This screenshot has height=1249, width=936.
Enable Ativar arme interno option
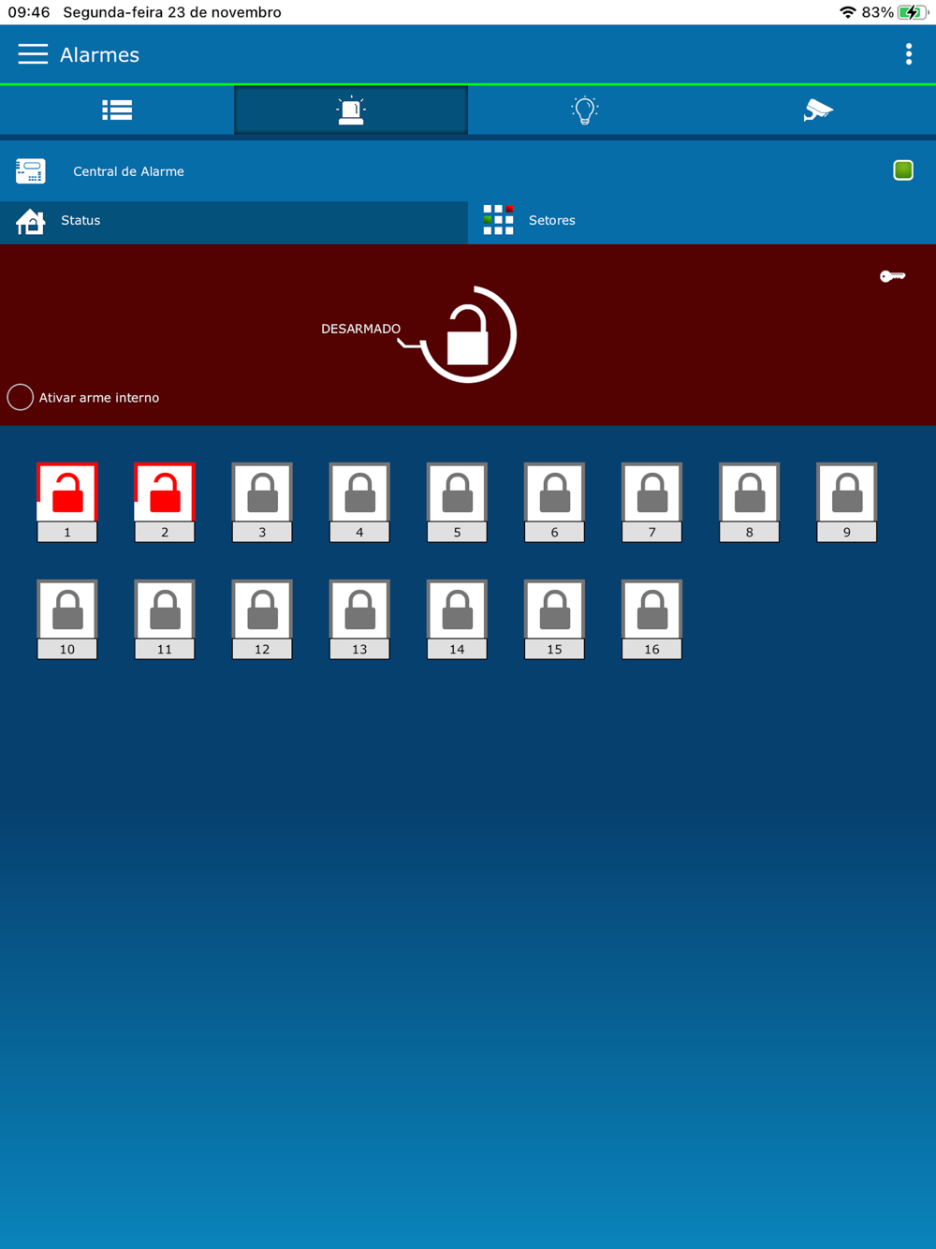pos(21,397)
